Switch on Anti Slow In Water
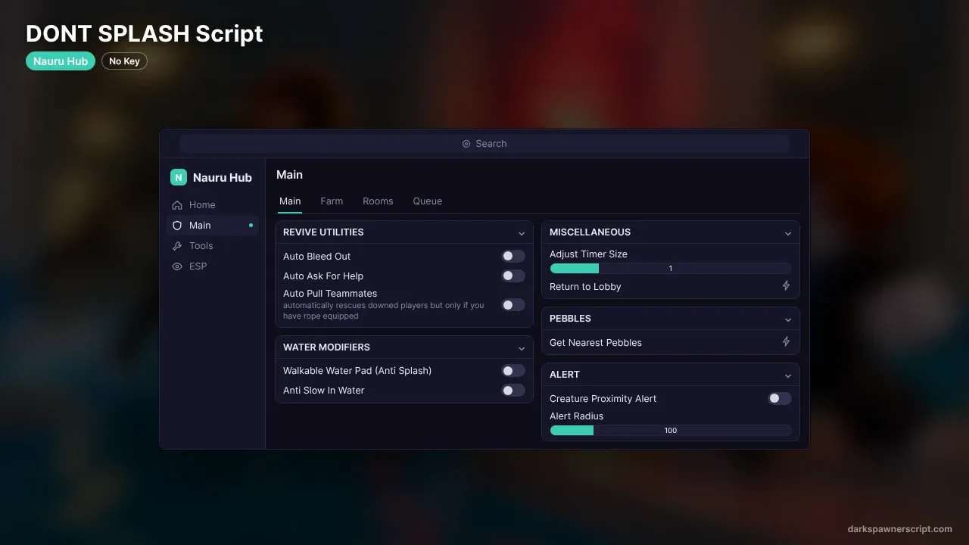This screenshot has width=969, height=545. pyautogui.click(x=513, y=391)
